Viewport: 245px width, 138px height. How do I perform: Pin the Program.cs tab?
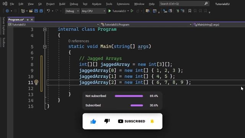pyautogui.click(x=28, y=20)
